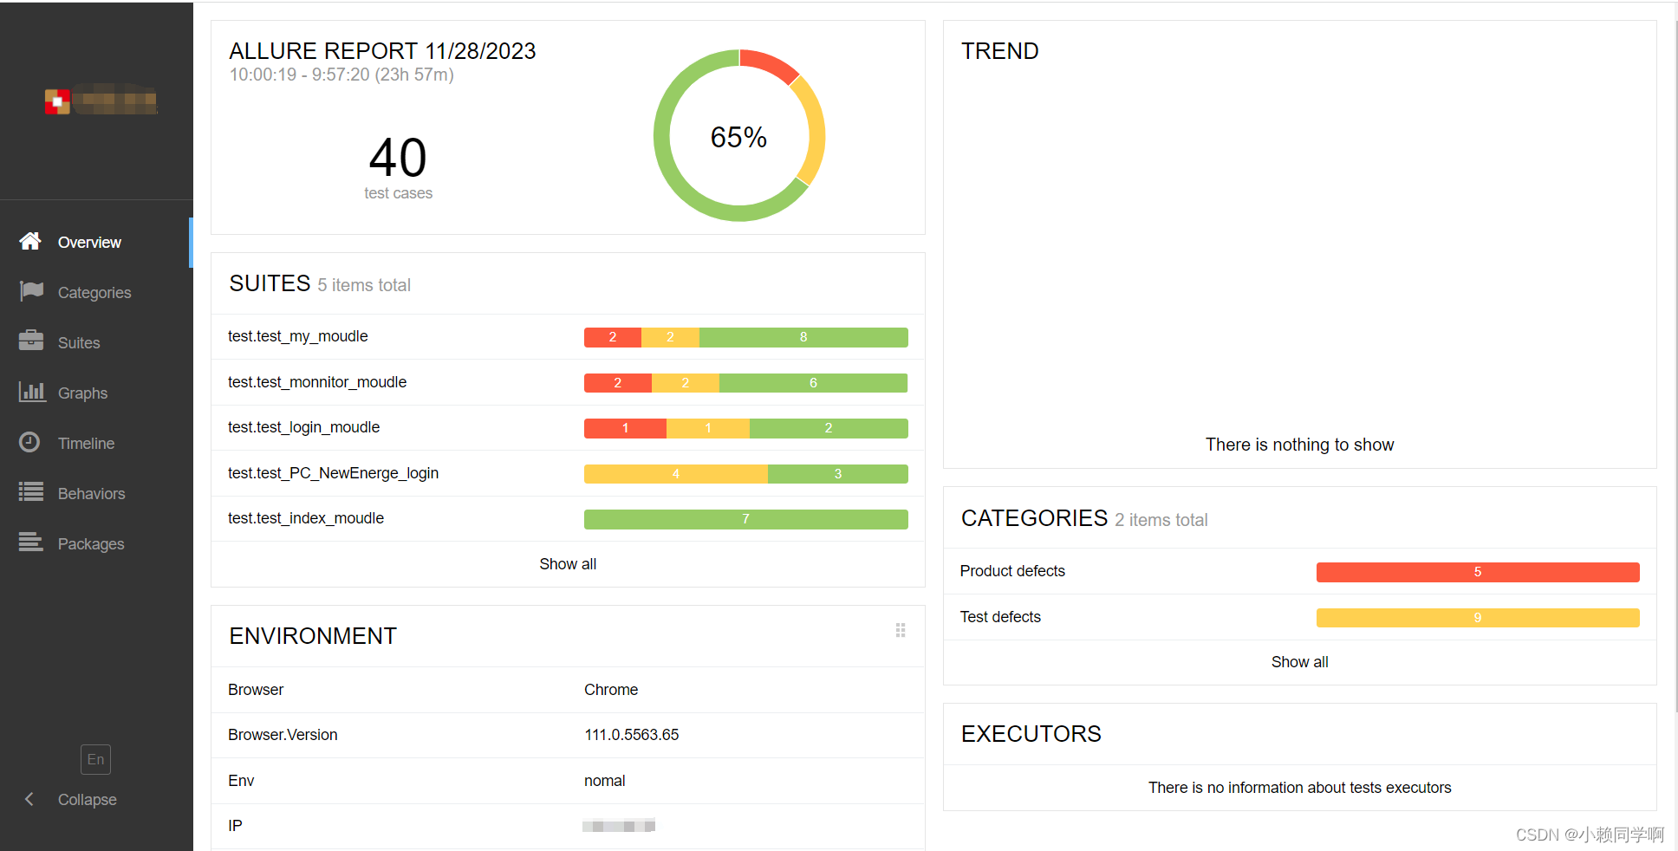Open the Suites menu item
Viewport: 1678px width, 851px height.
[96, 343]
